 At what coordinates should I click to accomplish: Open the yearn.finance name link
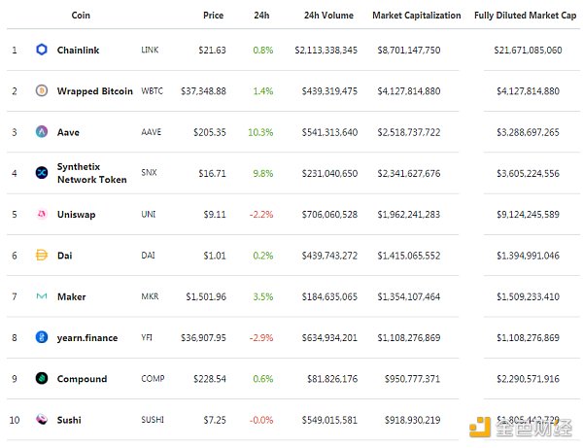[86, 338]
